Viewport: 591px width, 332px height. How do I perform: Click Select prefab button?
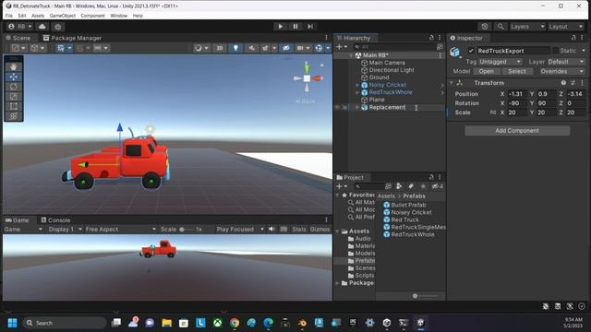point(517,71)
